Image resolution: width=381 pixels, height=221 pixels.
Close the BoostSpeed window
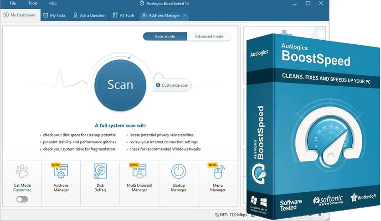coord(321,3)
